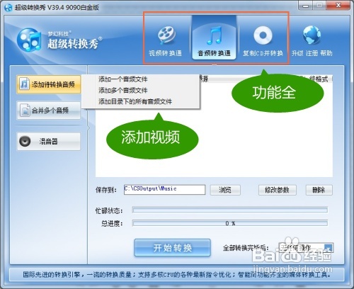This screenshot has width=354, height=289.
Task: Click the 删除 delete button
Action: 319,190
